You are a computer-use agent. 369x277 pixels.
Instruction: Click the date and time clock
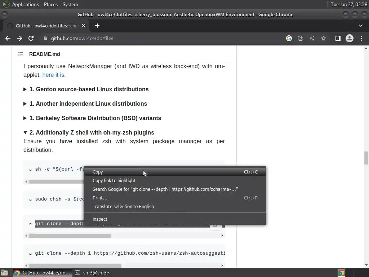pos(349,4)
